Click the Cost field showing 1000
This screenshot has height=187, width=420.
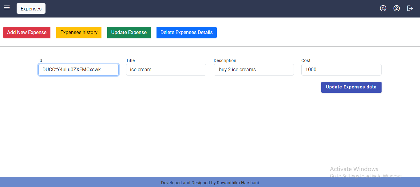tap(341, 70)
